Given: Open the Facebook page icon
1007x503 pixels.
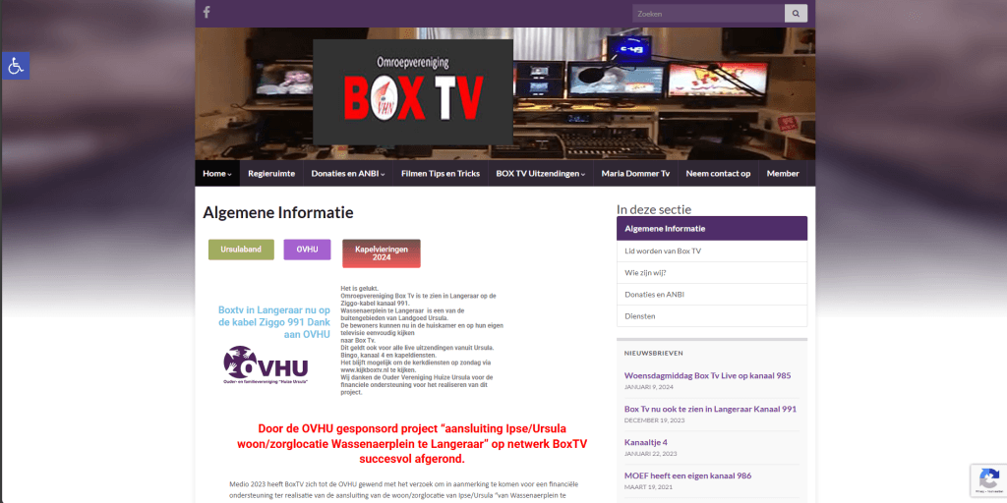Looking at the screenshot, I should pyautogui.click(x=207, y=13).
